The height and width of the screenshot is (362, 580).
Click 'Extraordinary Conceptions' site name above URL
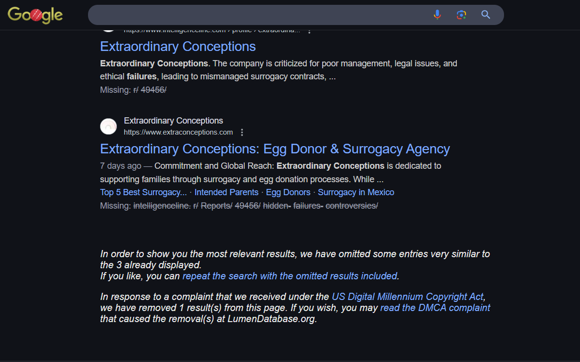pos(173,121)
